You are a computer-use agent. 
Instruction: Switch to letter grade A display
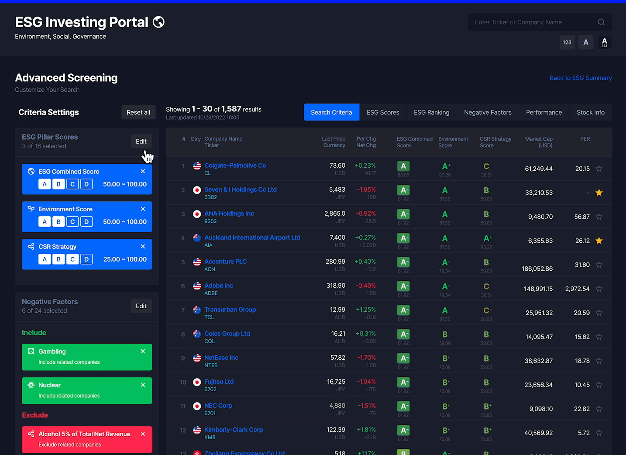pyautogui.click(x=586, y=42)
